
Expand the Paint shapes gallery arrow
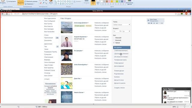coord(72,4)
